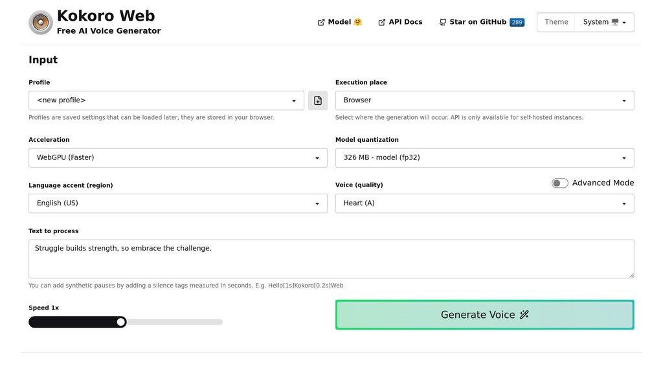Click the 289 stars count badge

(x=517, y=22)
